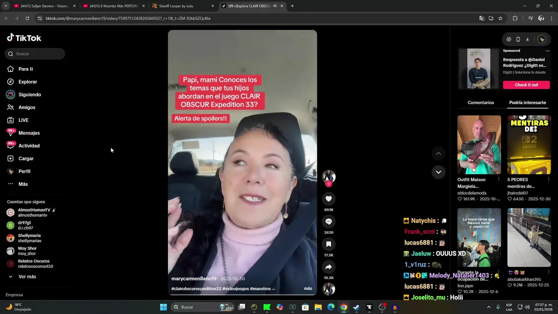Image resolution: width=558 pixels, height=314 pixels.
Task: Open AlmostHumanTV followed account
Action: click(x=31, y=212)
